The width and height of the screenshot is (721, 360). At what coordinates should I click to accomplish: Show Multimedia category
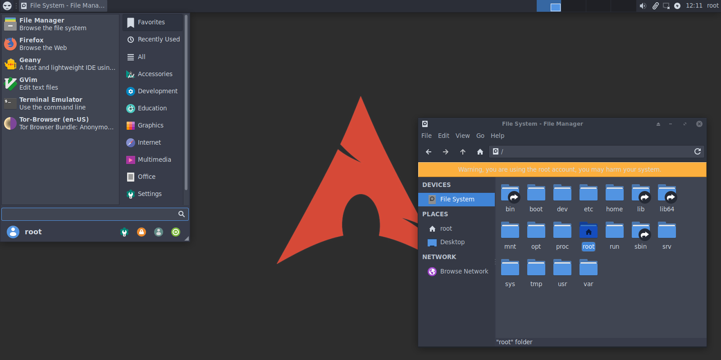(x=153, y=159)
